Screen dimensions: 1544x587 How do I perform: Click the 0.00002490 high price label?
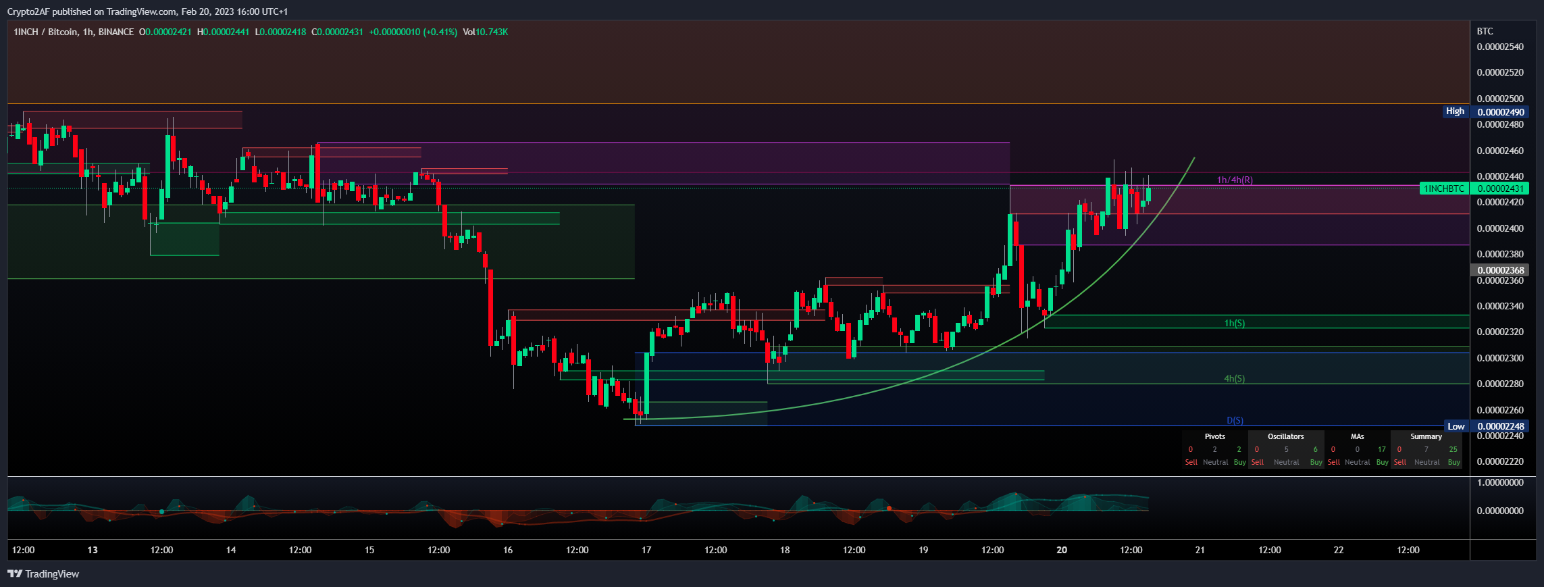[x=1501, y=112]
